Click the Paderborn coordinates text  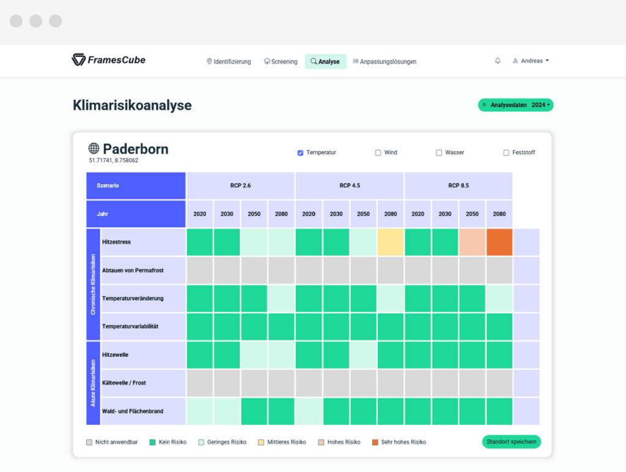click(x=113, y=160)
